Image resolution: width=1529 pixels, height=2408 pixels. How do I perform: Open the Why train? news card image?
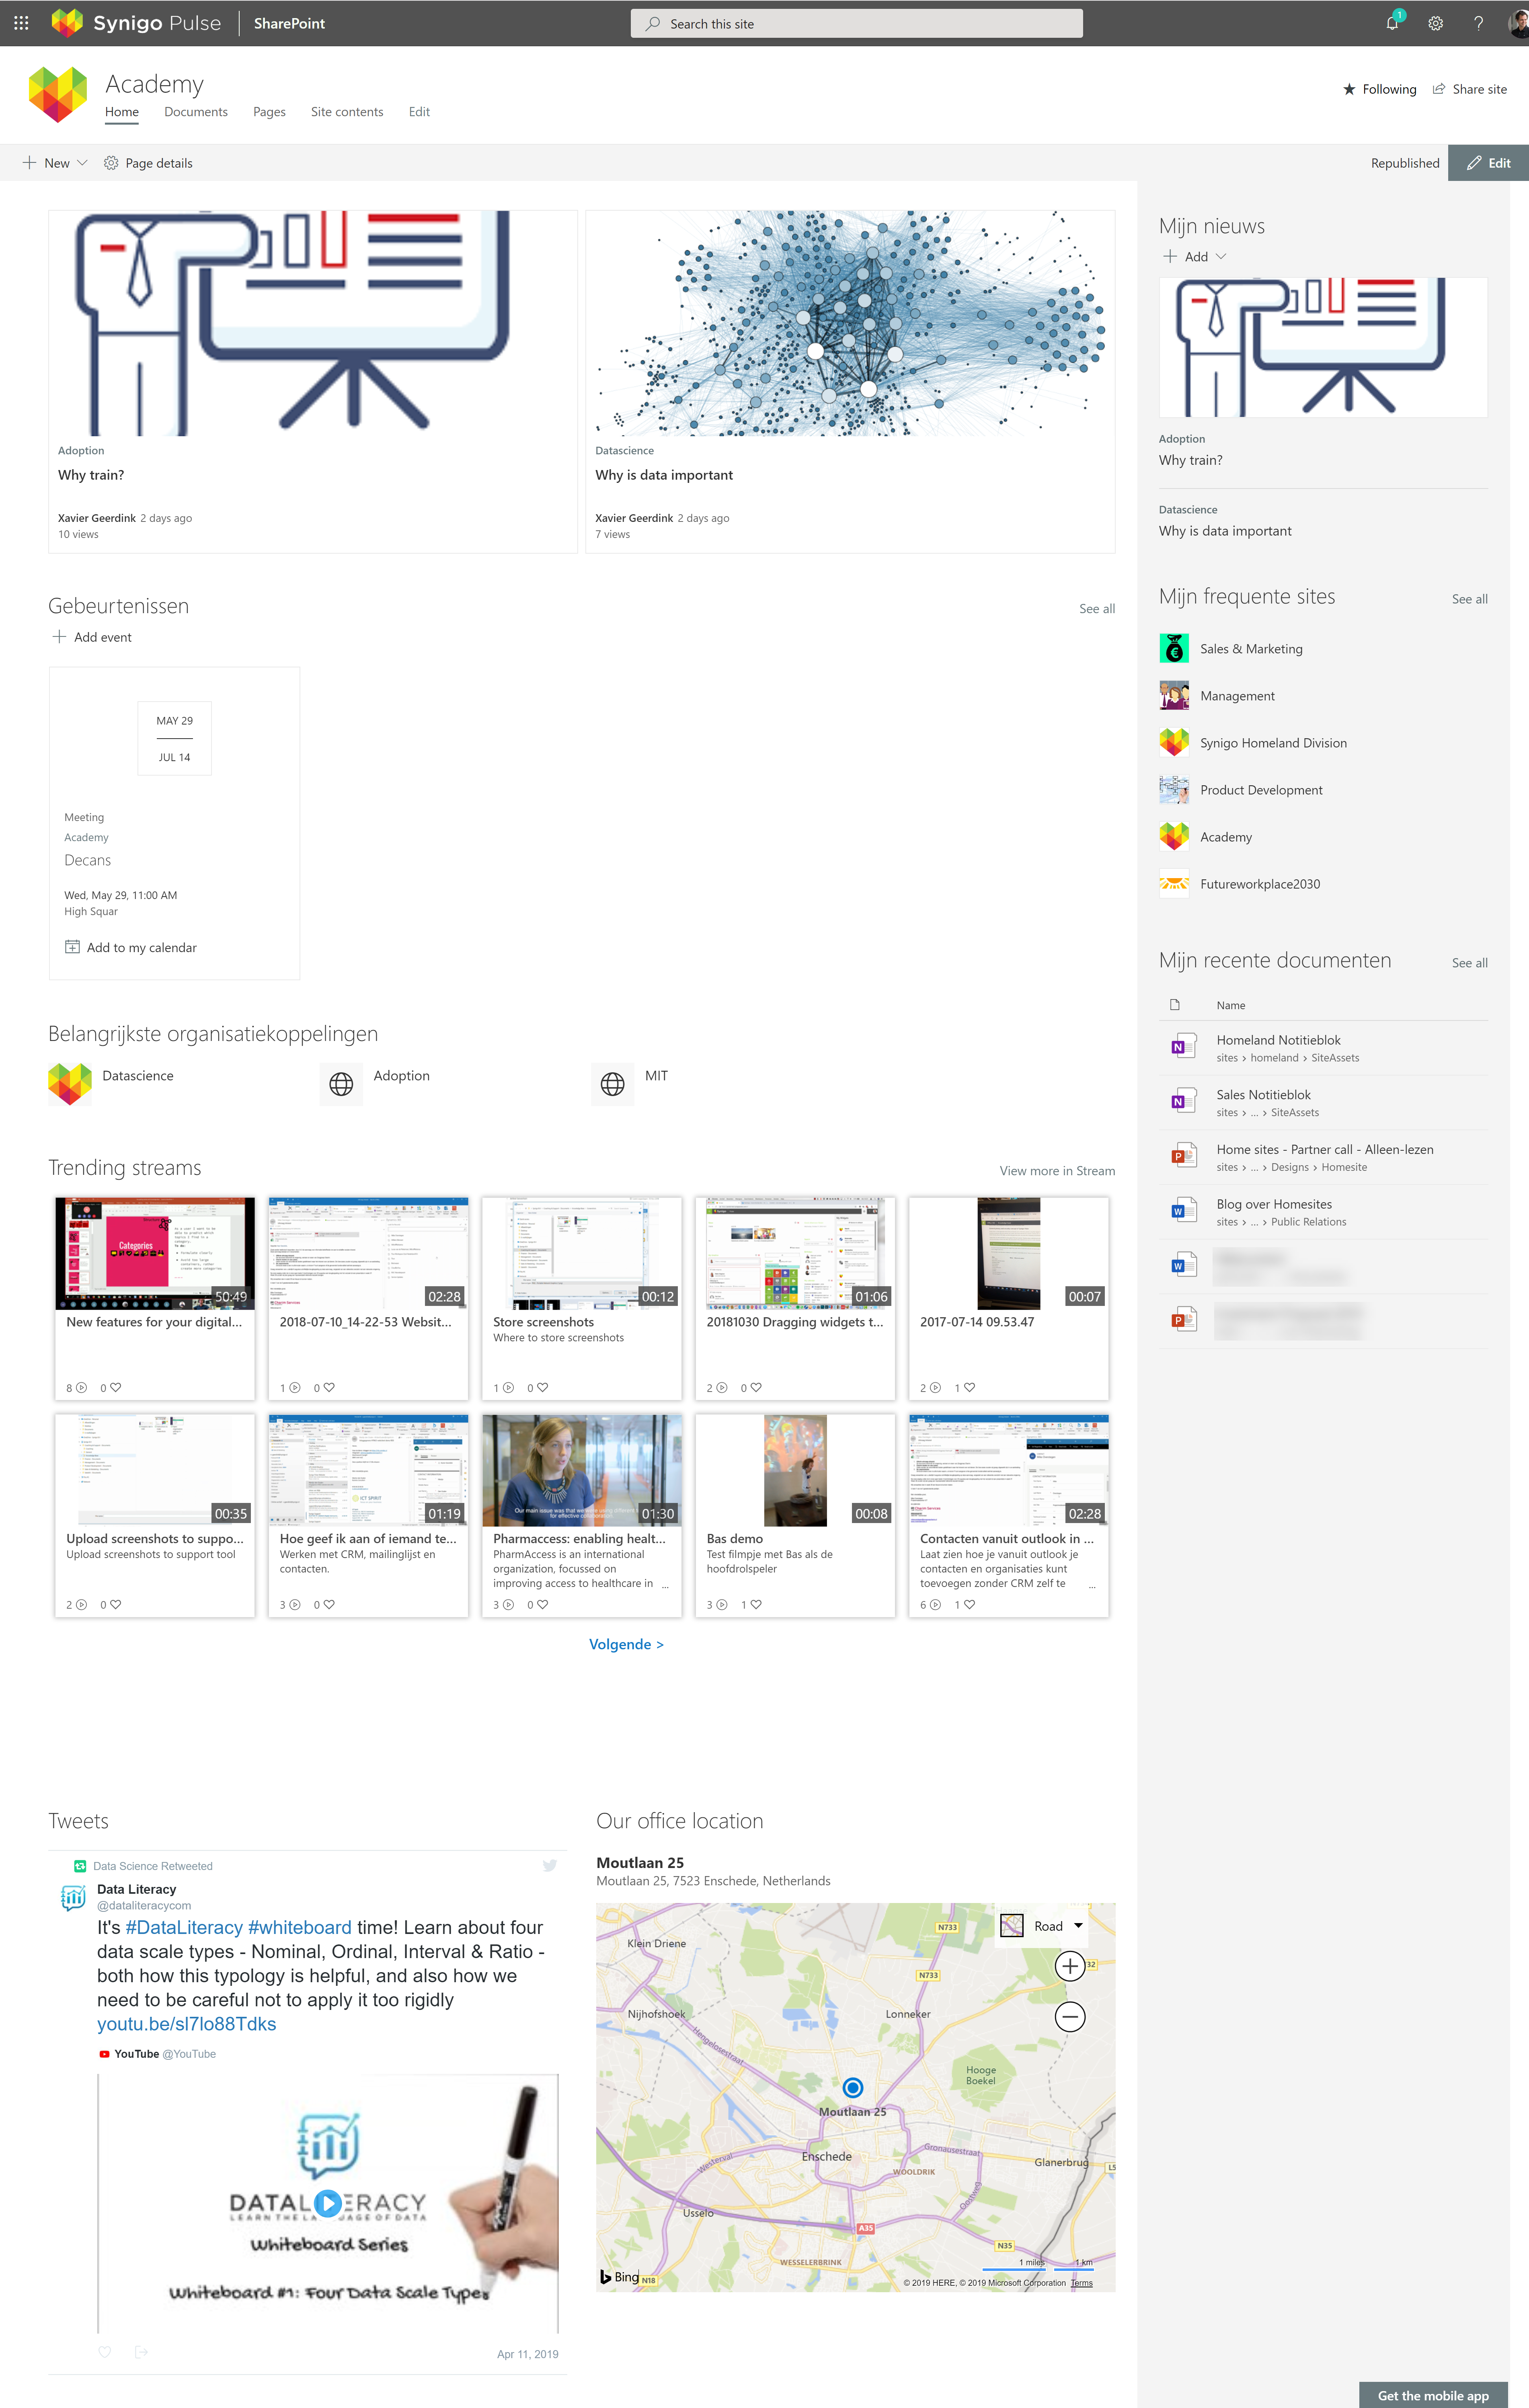(x=313, y=323)
